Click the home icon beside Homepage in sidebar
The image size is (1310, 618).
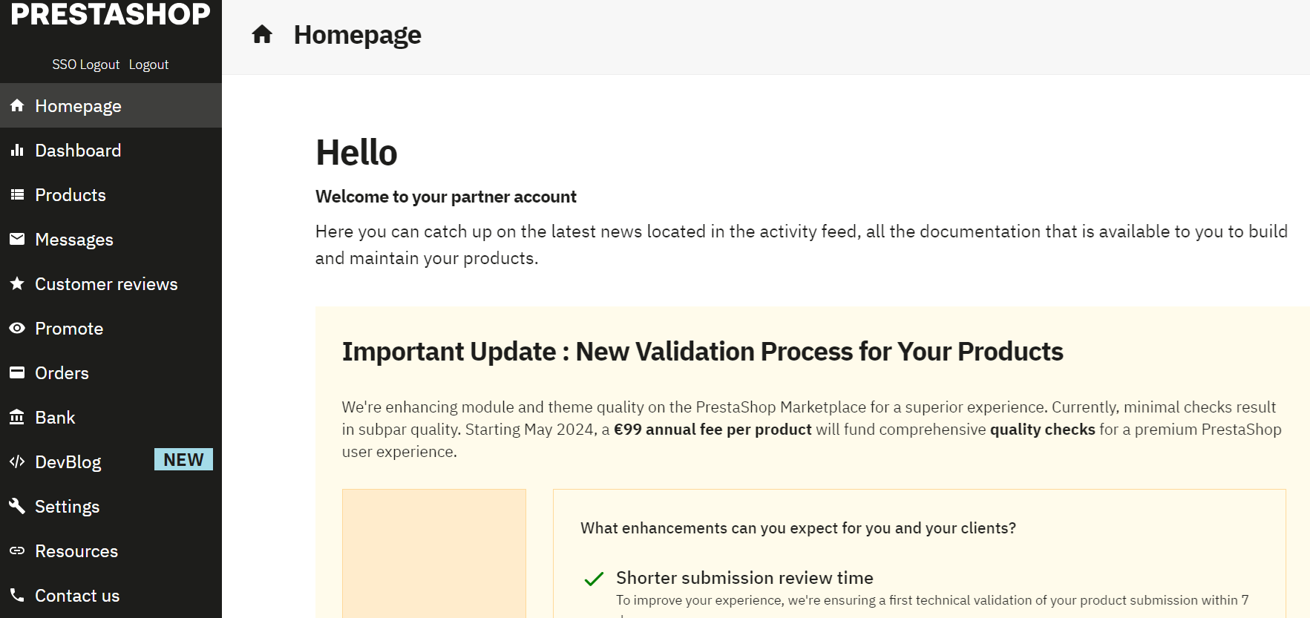coord(17,105)
